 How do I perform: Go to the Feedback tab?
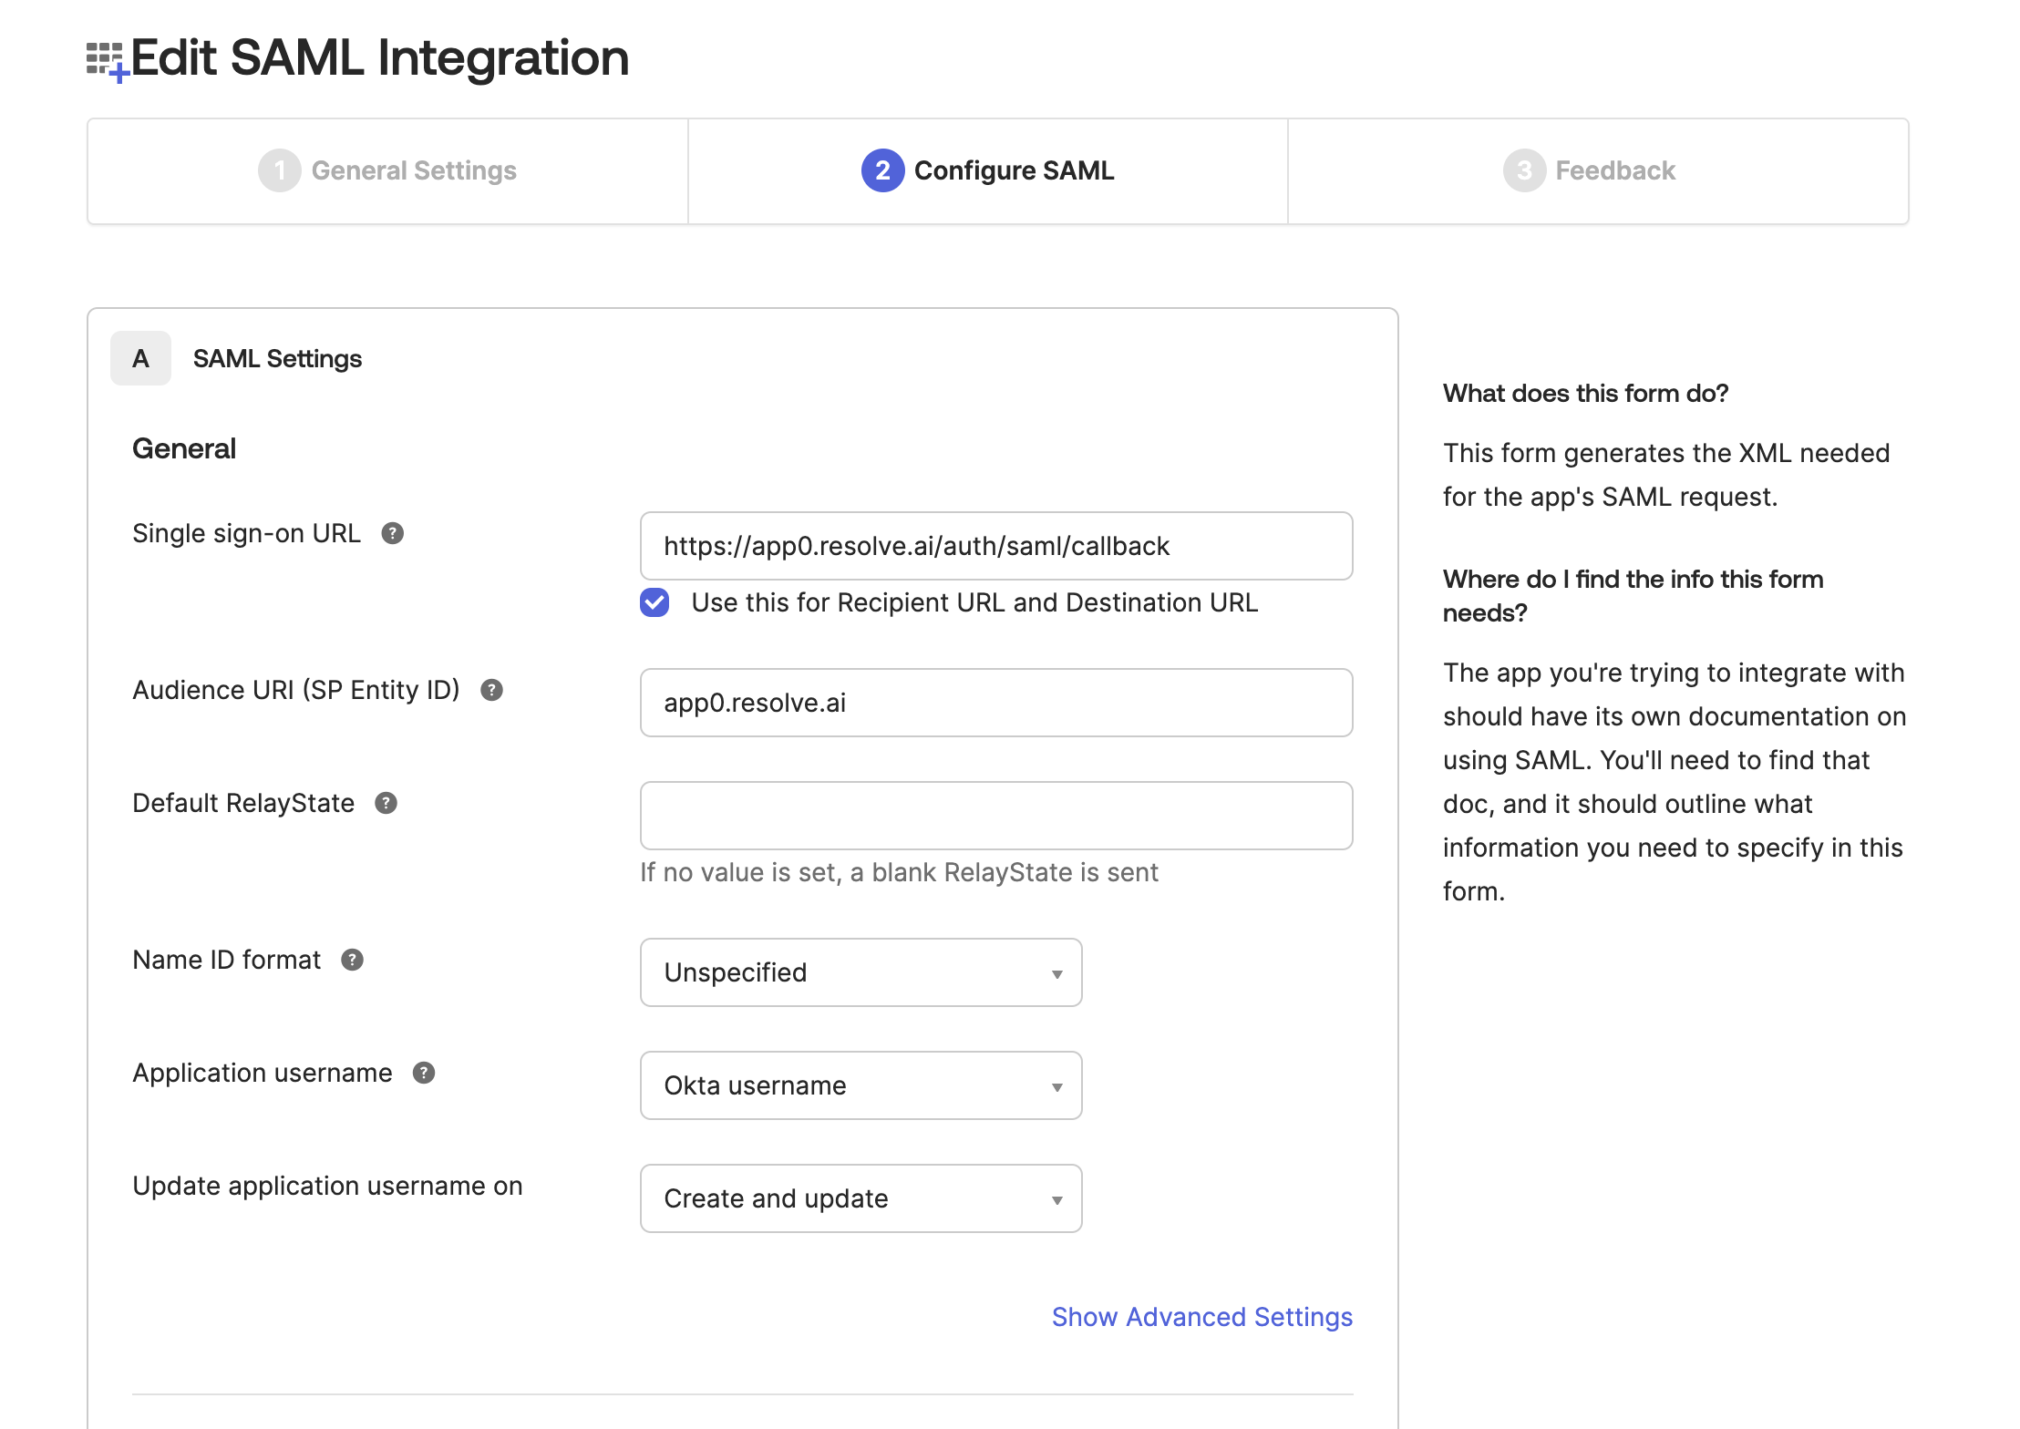(1597, 170)
